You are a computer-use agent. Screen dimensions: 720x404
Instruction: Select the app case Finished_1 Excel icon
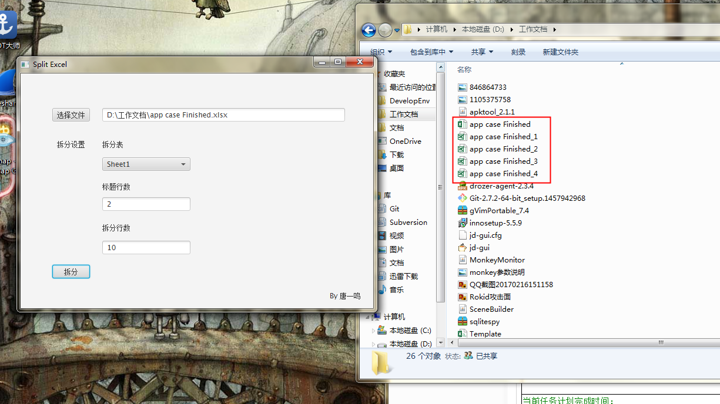(x=463, y=137)
